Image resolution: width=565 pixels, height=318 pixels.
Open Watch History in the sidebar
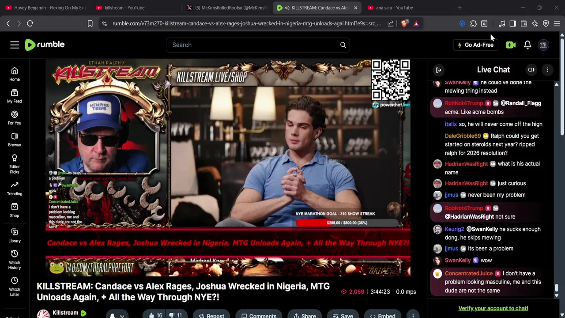click(15, 260)
